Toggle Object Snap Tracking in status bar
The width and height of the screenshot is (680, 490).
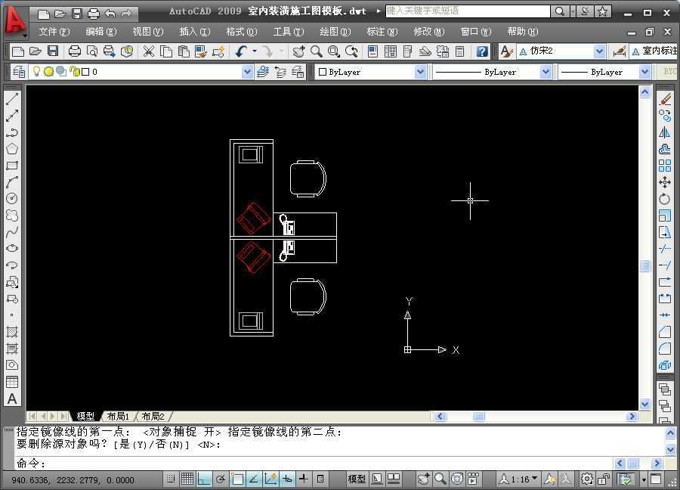click(x=254, y=479)
